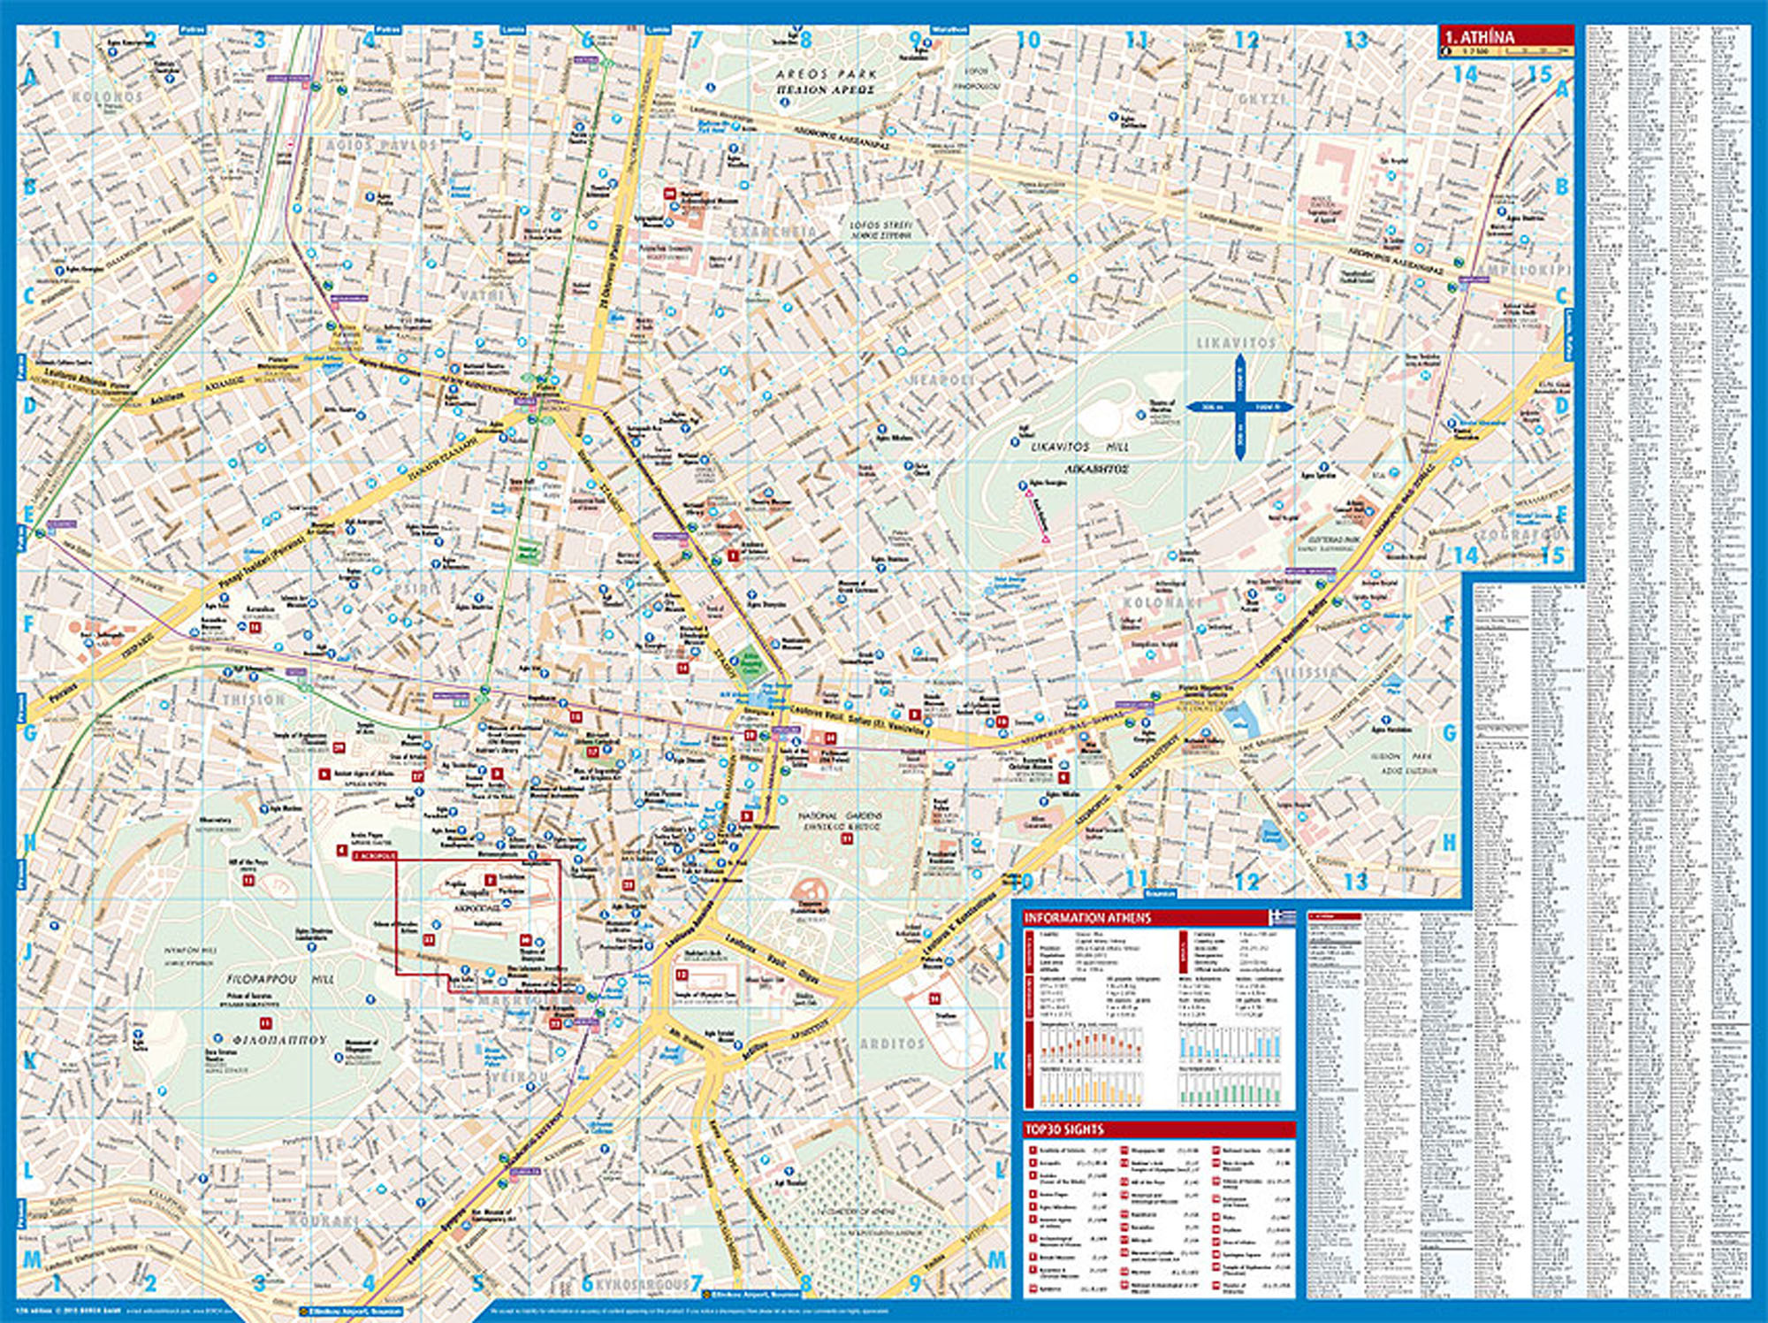Click the 'ΦΙΛΟΠΑΠΠΟΥ' Greek label
This screenshot has height=1323, width=1768.
(280, 1041)
